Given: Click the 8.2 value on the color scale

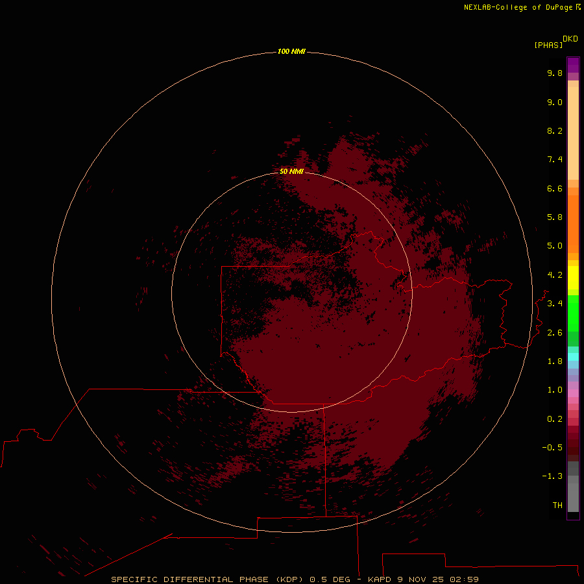Looking at the screenshot, I should tap(555, 130).
